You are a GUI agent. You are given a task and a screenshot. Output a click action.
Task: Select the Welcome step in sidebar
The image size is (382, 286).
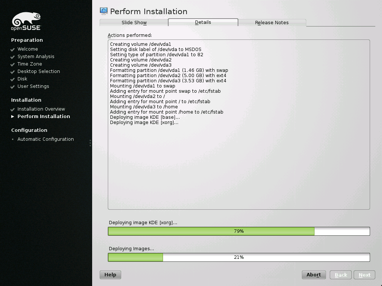click(x=28, y=49)
